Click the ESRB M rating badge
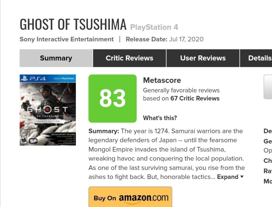 point(24,141)
